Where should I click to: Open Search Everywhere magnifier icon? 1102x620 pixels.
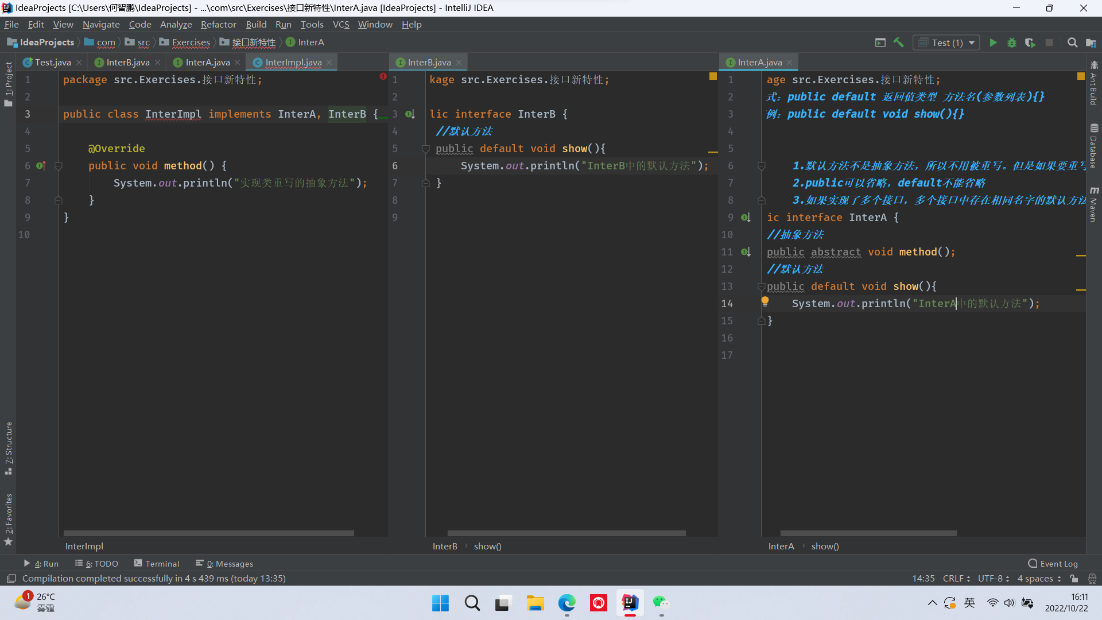pyautogui.click(x=1072, y=42)
